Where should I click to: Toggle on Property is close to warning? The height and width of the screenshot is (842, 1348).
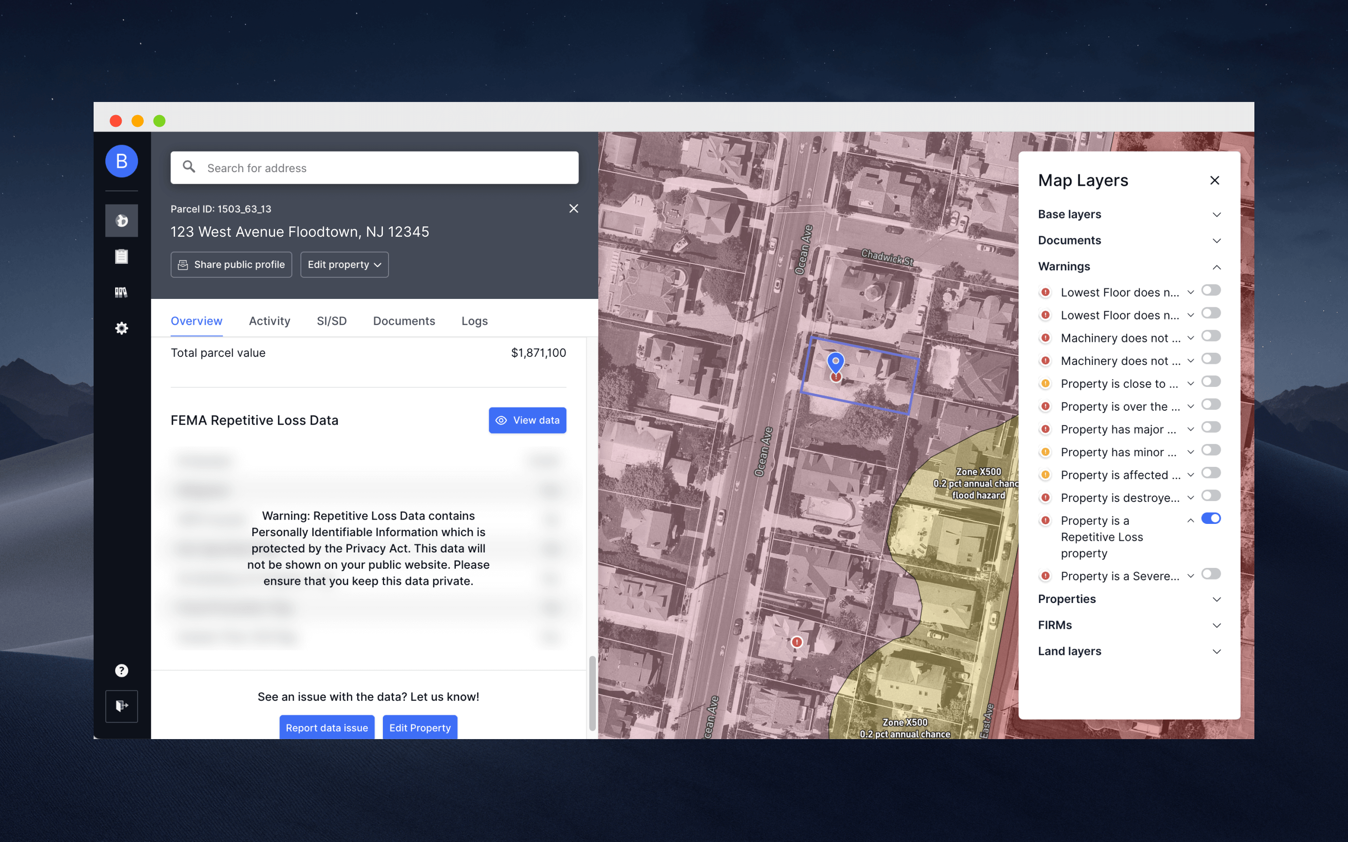[x=1210, y=381]
